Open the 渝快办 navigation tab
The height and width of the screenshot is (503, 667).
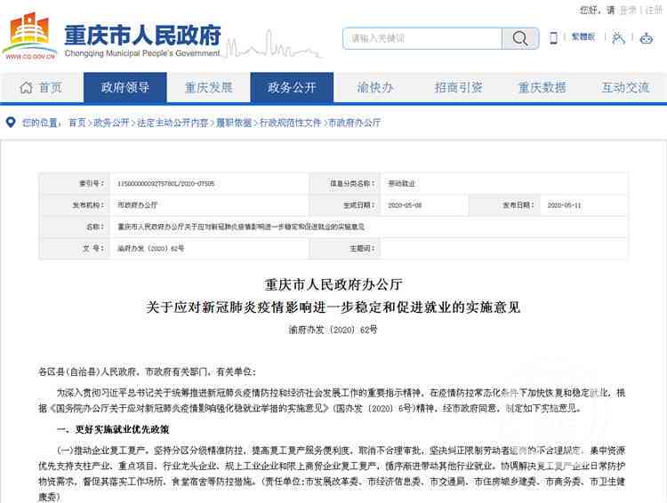point(375,88)
